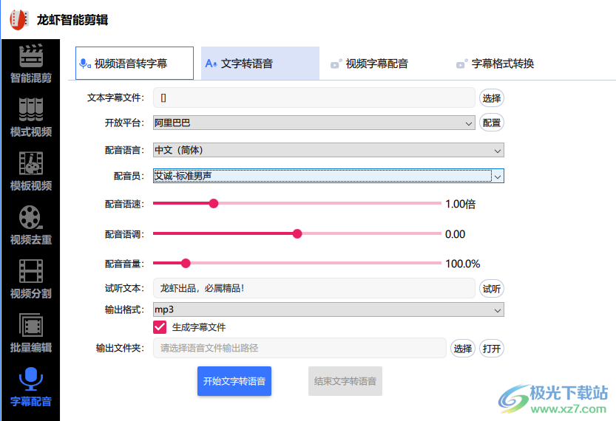The width and height of the screenshot is (616, 421).
Task: Click 文本字幕文件 input field
Action: (x=314, y=97)
